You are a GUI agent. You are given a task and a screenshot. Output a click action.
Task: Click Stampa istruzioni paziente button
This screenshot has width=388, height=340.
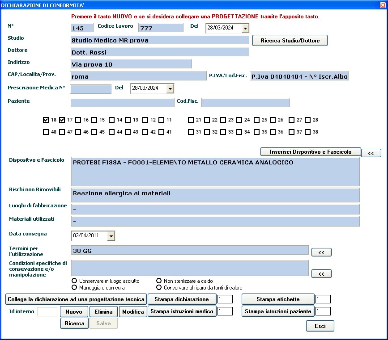click(x=278, y=311)
